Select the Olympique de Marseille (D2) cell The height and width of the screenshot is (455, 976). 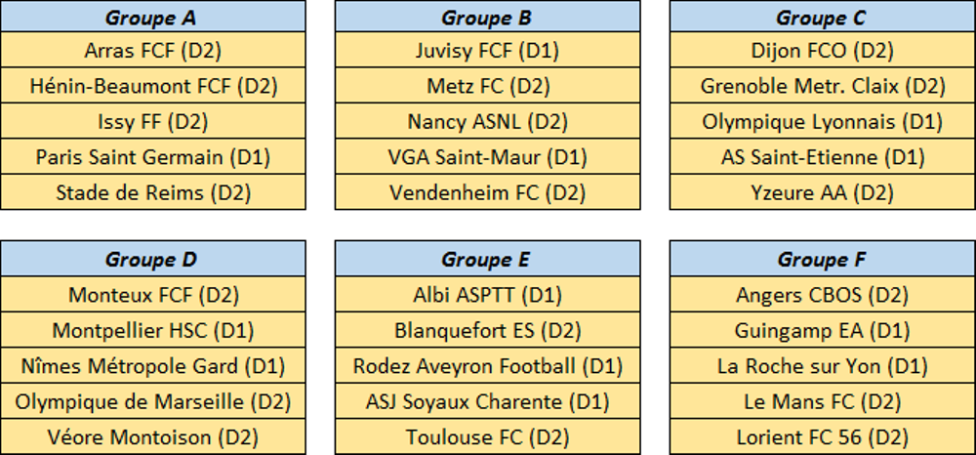click(152, 401)
